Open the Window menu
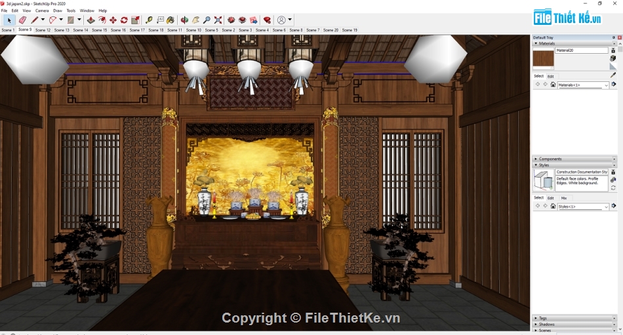The image size is (623, 335). pos(87,10)
